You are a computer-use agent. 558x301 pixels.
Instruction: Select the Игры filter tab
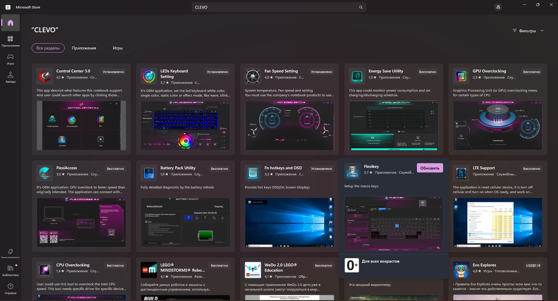point(118,48)
